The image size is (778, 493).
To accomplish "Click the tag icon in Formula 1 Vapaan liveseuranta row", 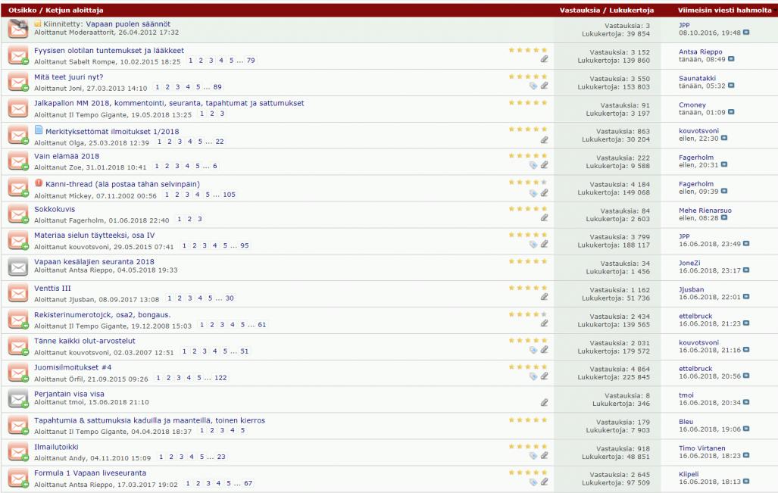I will point(533,482).
